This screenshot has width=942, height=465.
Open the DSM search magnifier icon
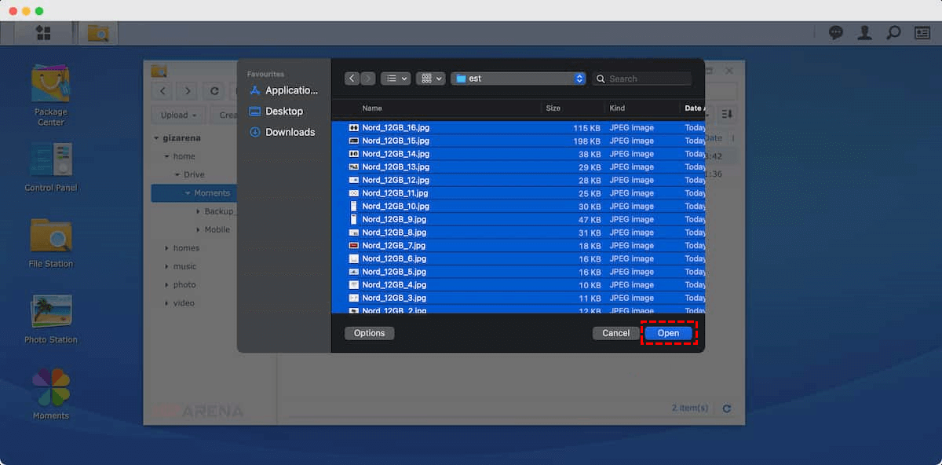(x=893, y=33)
